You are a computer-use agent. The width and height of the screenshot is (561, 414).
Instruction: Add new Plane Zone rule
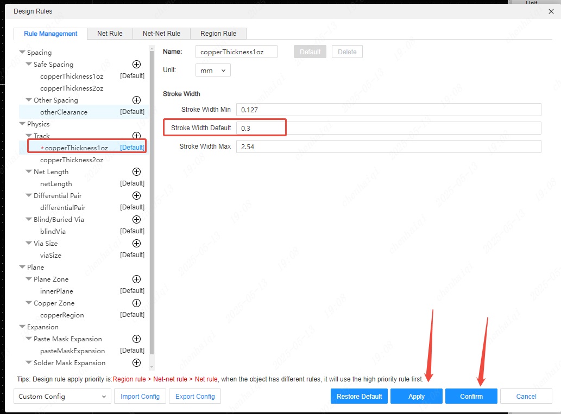tap(136, 279)
